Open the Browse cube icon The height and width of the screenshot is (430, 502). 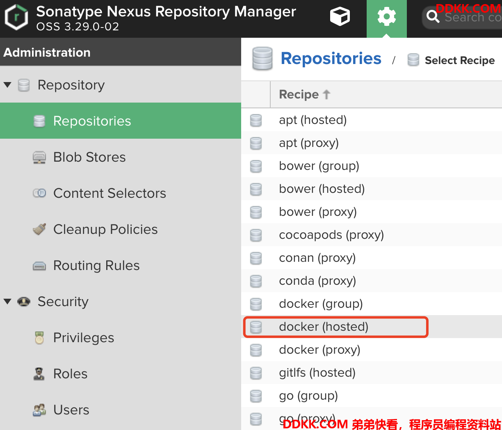point(340,17)
